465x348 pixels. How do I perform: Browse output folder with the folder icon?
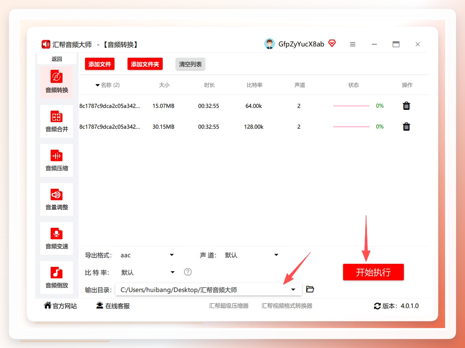coord(310,289)
